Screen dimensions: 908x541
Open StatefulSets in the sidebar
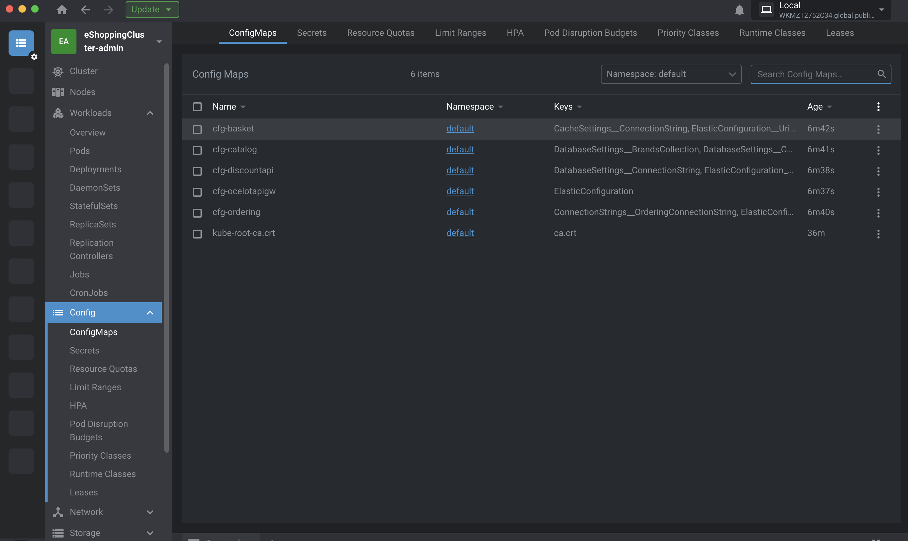(x=94, y=206)
